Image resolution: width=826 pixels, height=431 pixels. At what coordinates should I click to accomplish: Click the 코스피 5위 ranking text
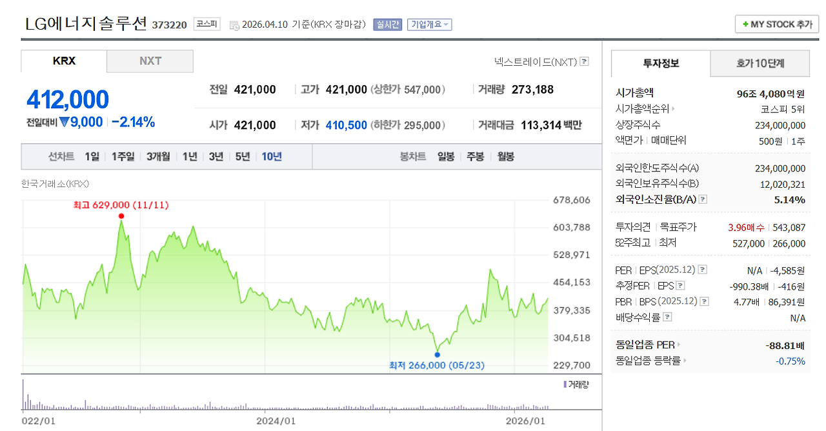click(x=783, y=109)
